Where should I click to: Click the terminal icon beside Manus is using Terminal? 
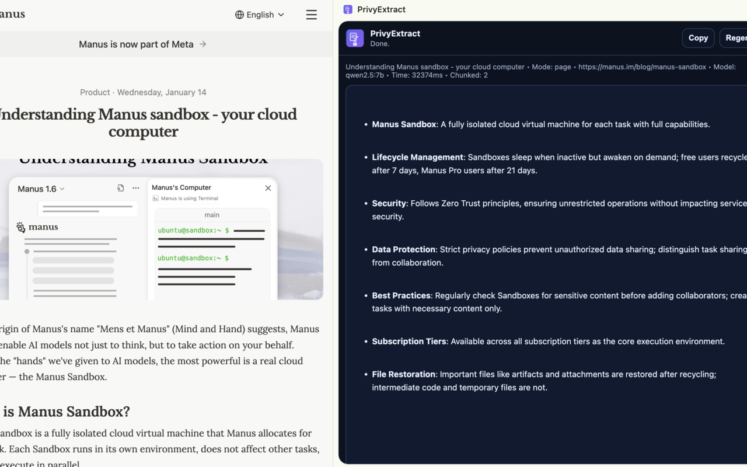(155, 198)
